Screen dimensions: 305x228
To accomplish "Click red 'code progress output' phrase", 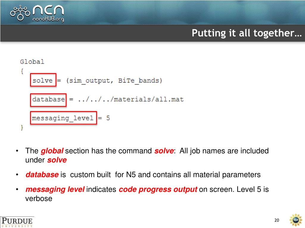I will click(x=158, y=189).
